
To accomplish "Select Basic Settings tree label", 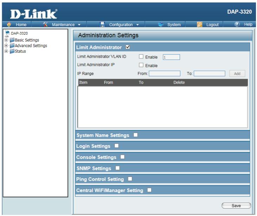I will coord(27,40).
